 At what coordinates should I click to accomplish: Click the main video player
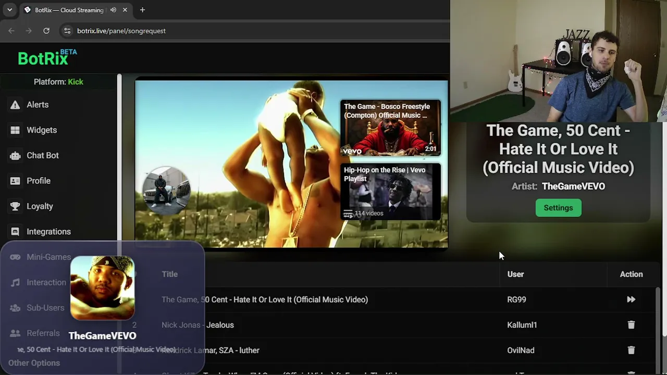(x=291, y=164)
